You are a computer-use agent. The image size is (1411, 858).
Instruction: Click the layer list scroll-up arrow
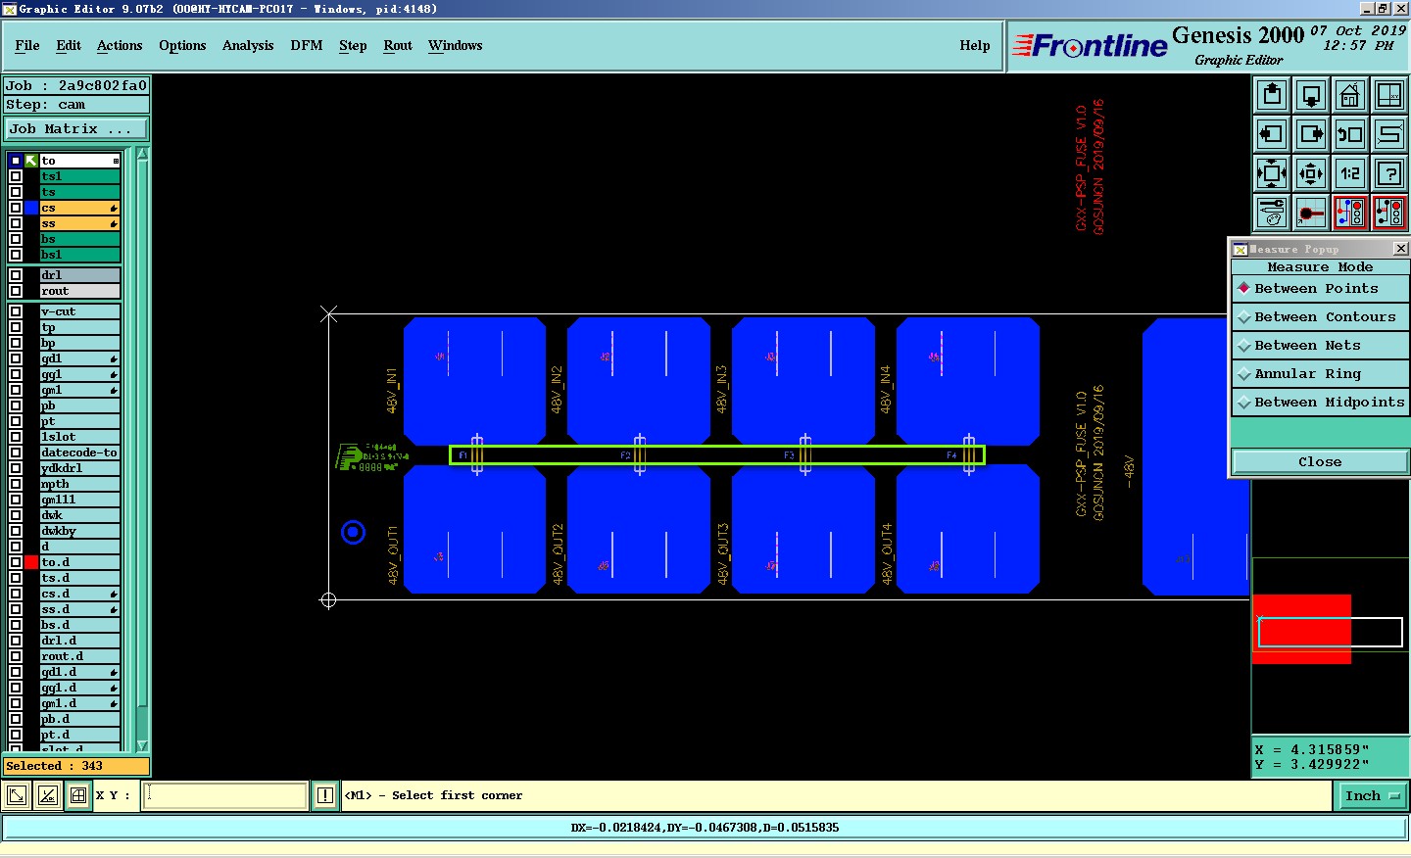142,154
